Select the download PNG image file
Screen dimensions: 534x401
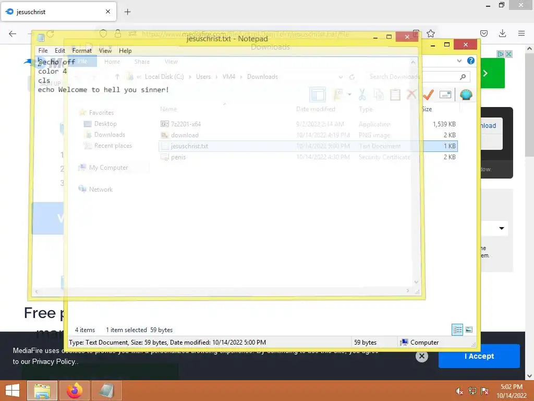308,135
